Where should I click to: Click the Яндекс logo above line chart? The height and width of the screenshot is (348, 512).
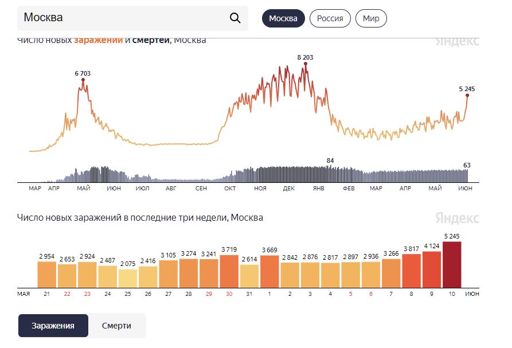(x=457, y=42)
